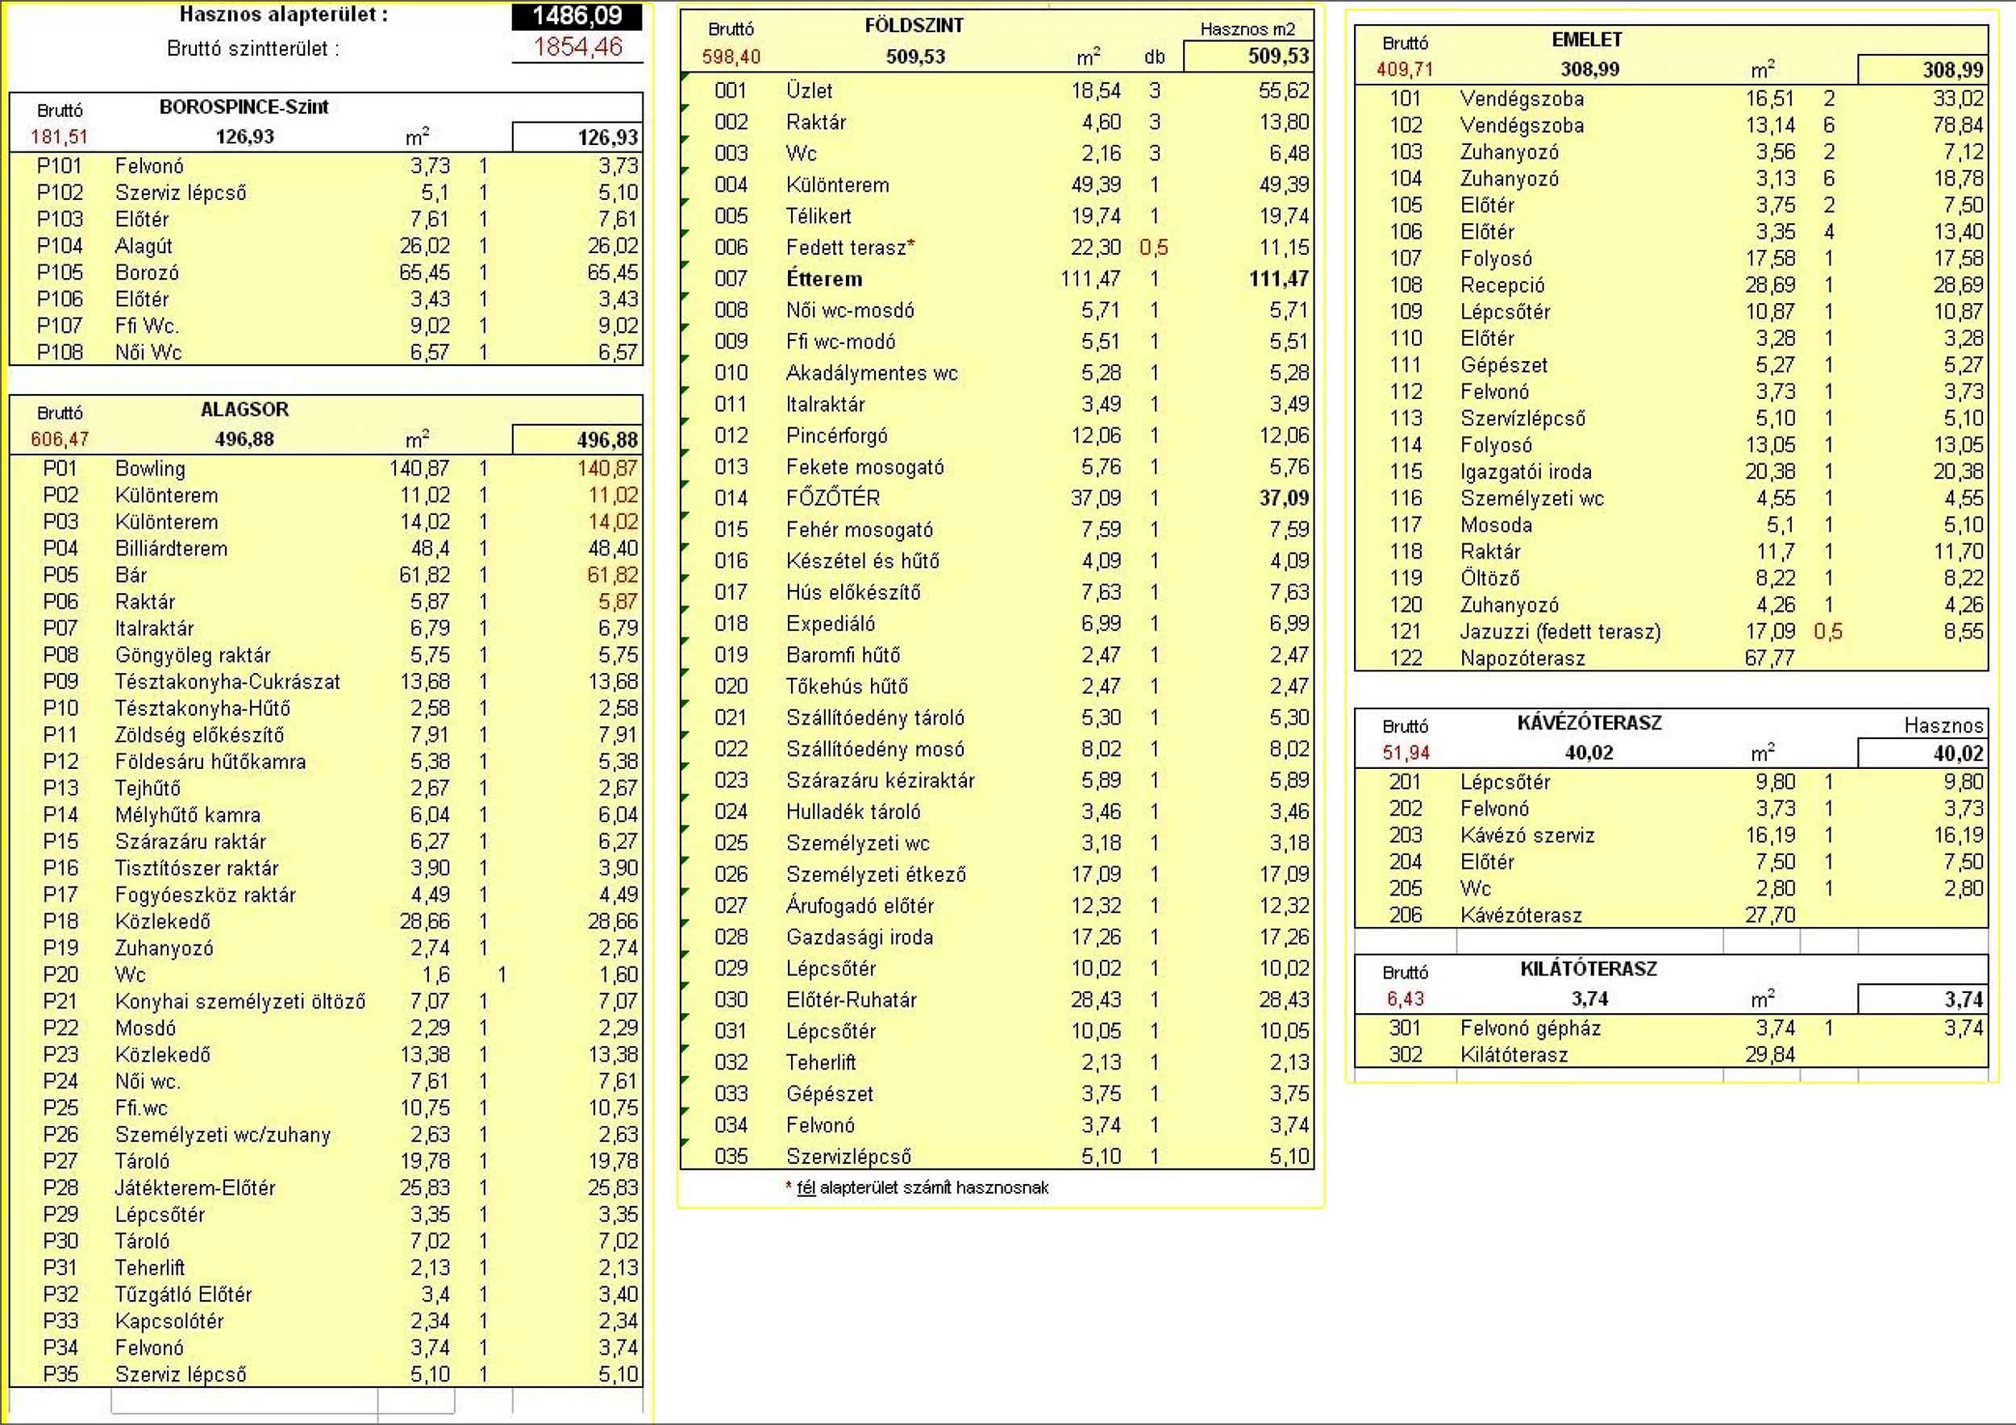The image size is (2016, 1425).
Task: Click the P14 Mélyhűtő kamra cell
Action: pyautogui.click(x=188, y=815)
